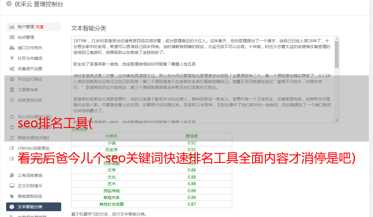Select the 艺术 category cell

[112, 184]
